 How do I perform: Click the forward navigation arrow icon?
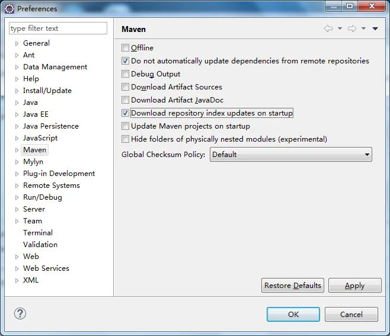click(x=352, y=28)
